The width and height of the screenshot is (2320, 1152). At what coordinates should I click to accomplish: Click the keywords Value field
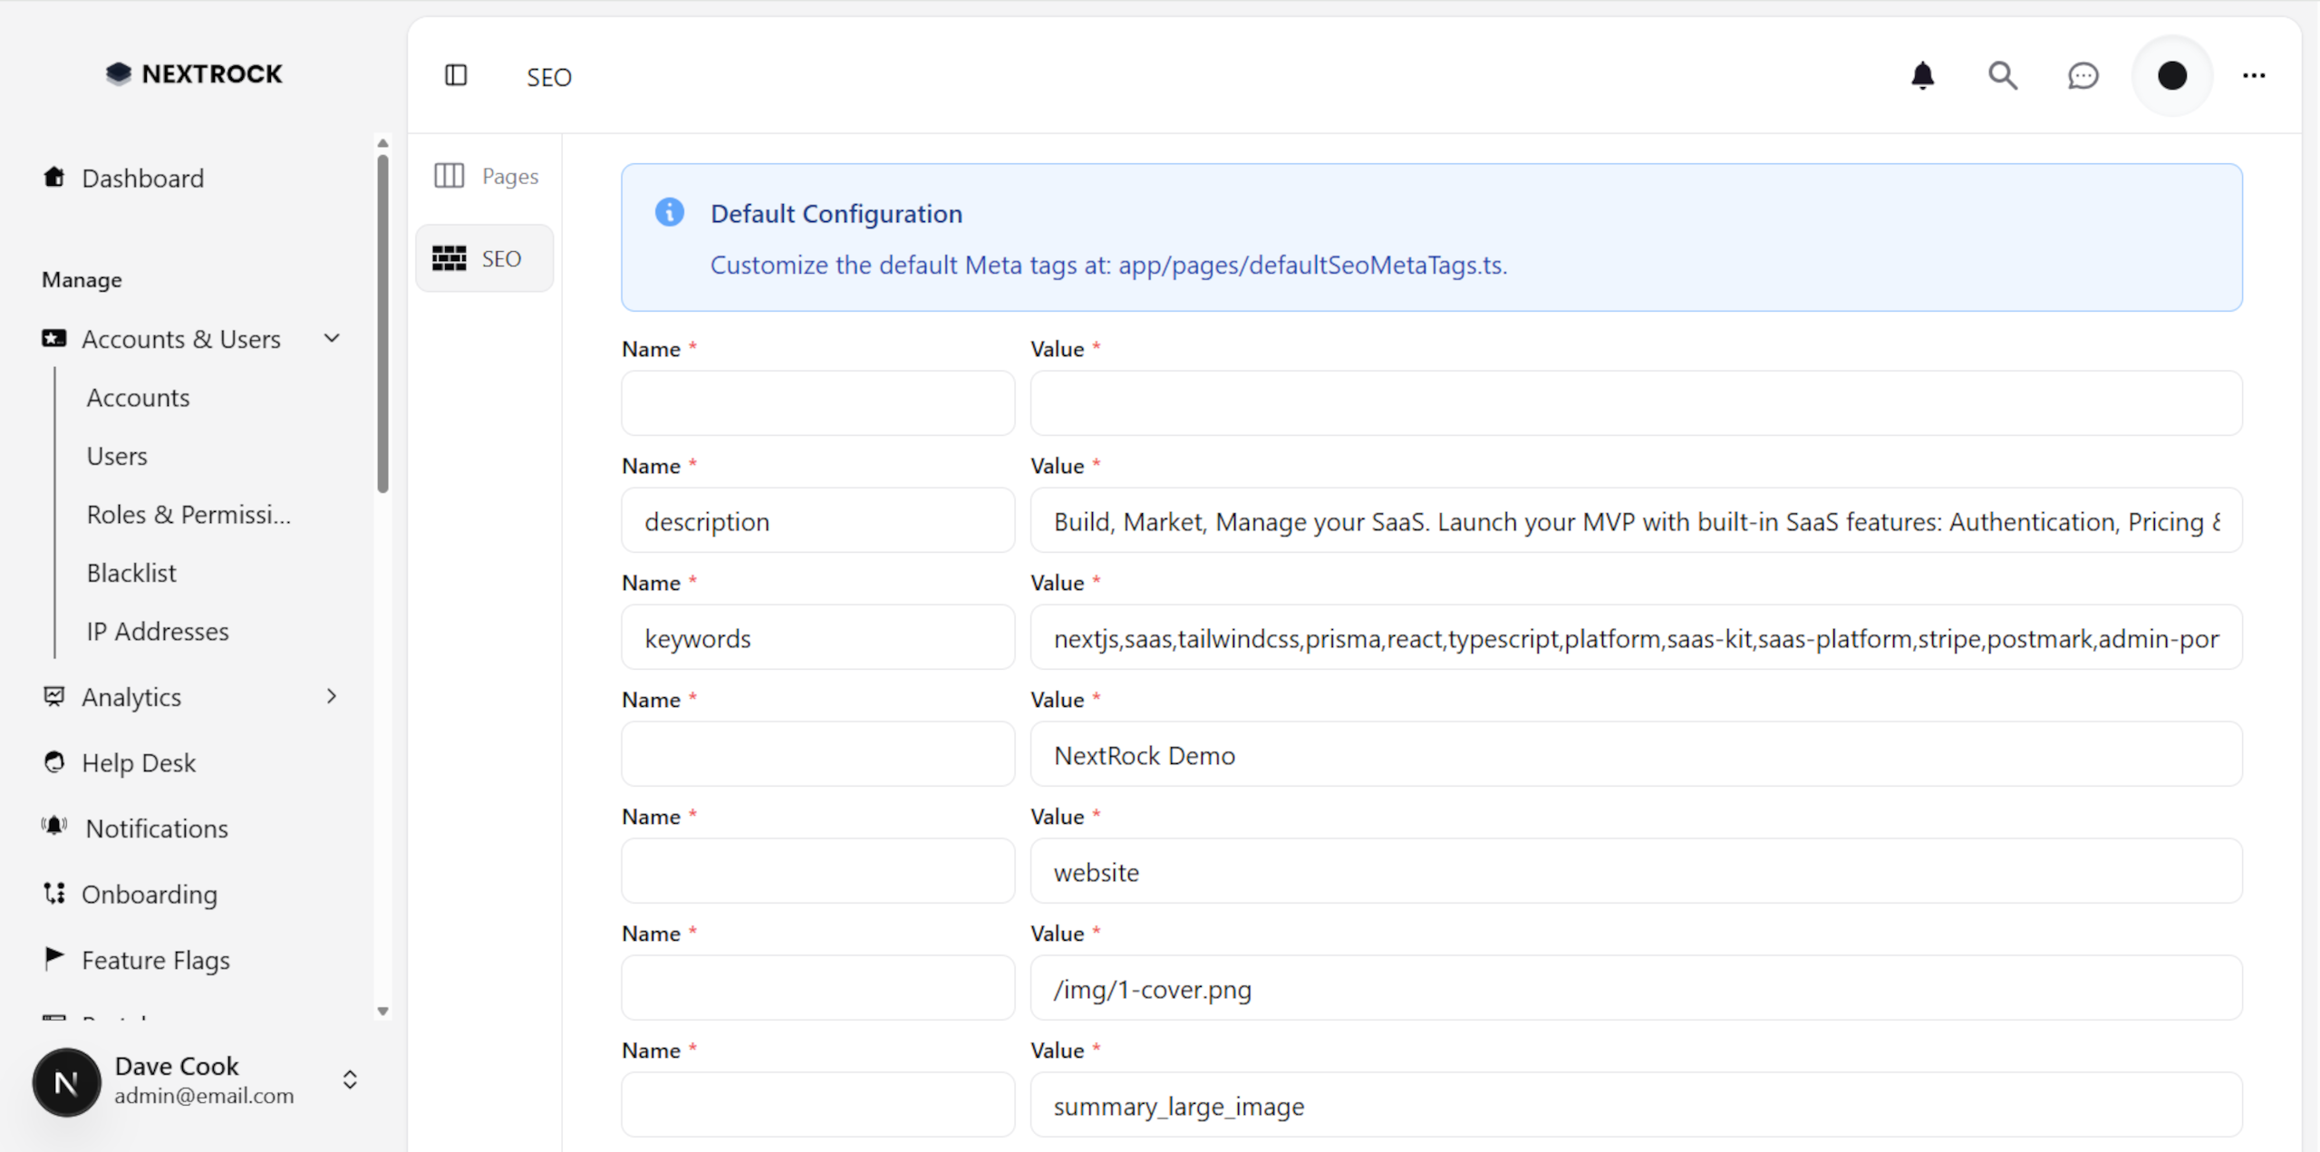tap(1635, 638)
